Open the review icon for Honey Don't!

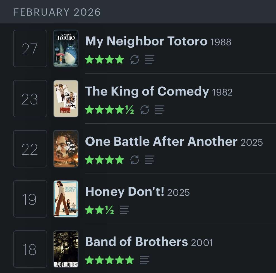(x=124, y=210)
